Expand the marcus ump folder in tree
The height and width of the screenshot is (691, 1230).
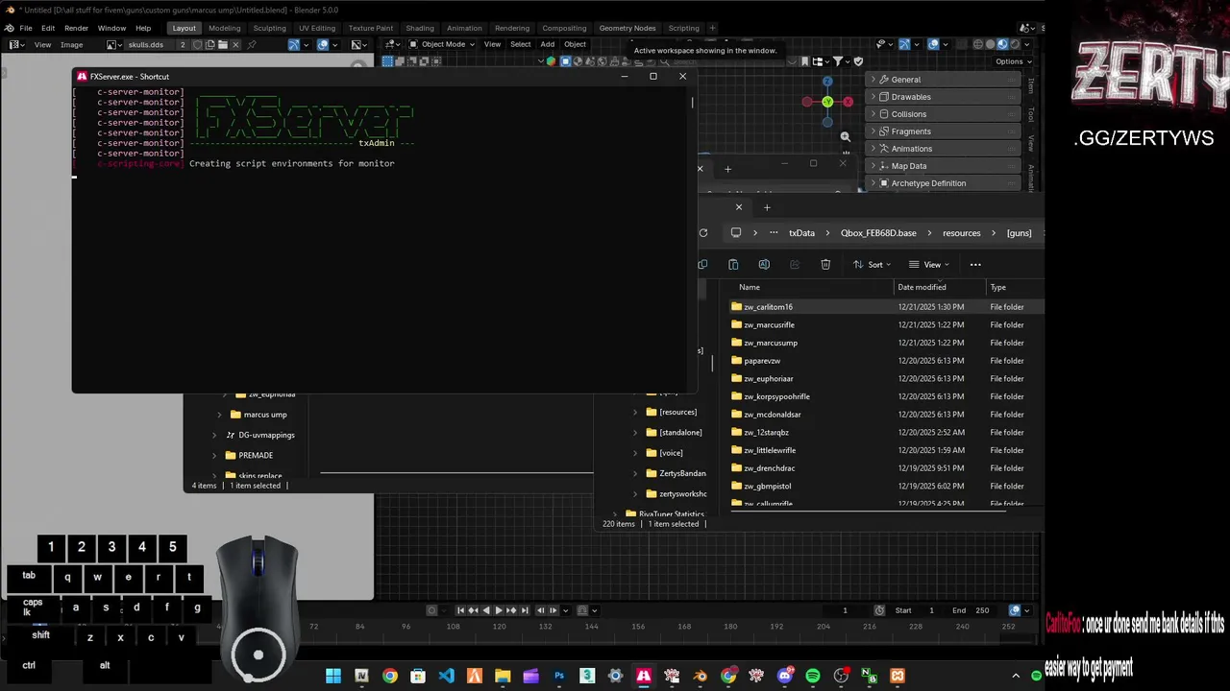(x=219, y=415)
